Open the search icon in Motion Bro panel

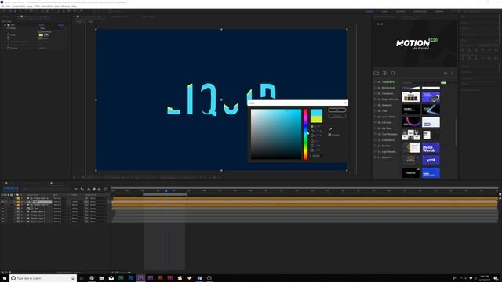[x=393, y=73]
